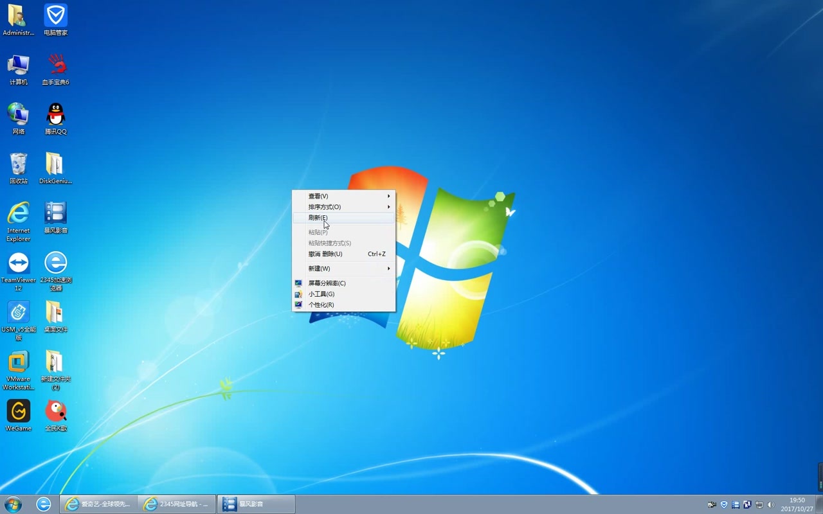823x514 pixels.
Task: Choose 刷新(E) in the context menu
Action: pyautogui.click(x=343, y=218)
